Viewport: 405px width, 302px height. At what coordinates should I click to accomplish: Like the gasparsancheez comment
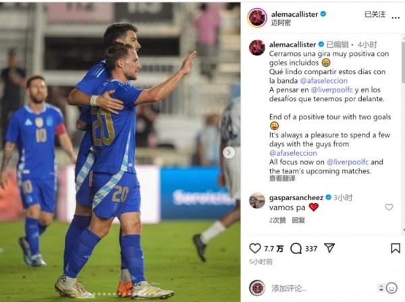coord(389,207)
